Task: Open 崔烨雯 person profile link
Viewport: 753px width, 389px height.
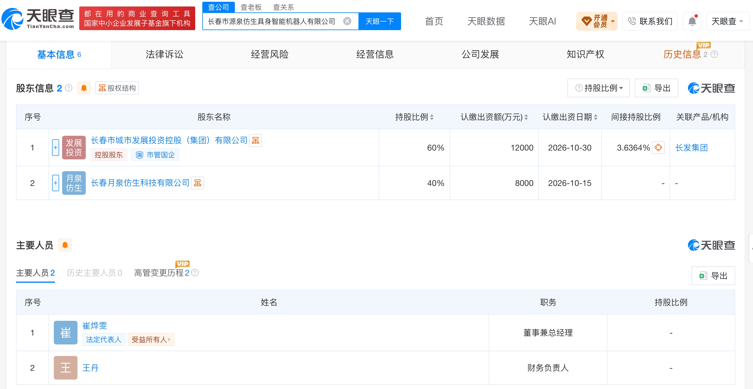Action: [95, 326]
